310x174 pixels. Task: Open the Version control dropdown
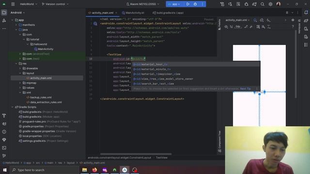point(55,4)
